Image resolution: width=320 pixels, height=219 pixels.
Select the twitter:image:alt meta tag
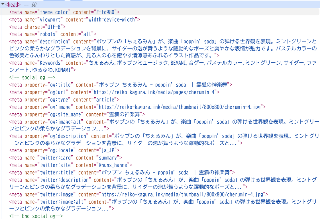[x=163, y=205]
